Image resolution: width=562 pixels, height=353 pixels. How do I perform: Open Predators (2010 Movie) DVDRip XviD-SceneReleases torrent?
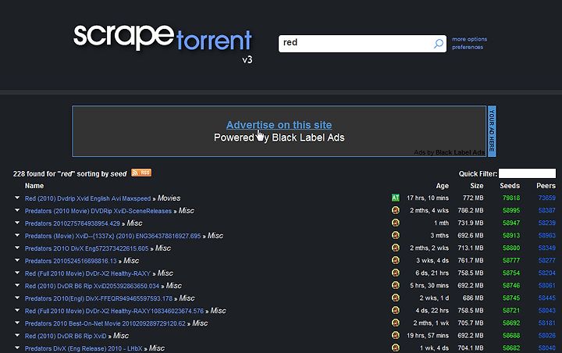click(x=98, y=211)
